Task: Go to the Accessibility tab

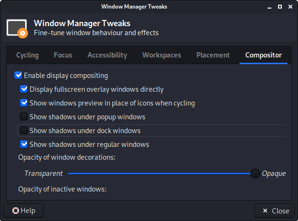Action: point(107,55)
